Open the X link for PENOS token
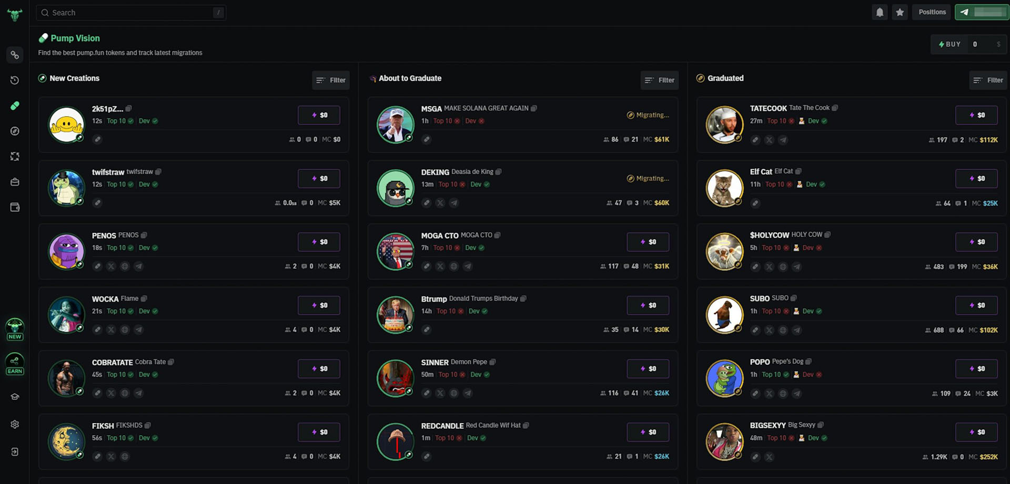Viewport: 1010px width, 484px height. click(111, 266)
